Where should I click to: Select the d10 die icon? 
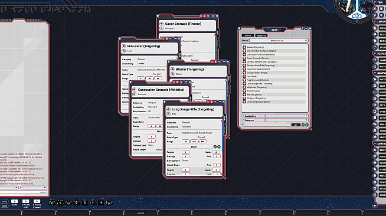(68, 202)
